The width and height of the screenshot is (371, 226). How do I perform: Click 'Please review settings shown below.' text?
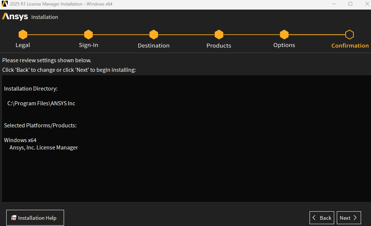pos(47,60)
